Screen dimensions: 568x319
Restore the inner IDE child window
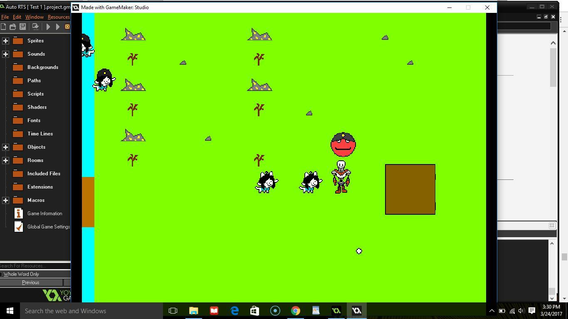[x=546, y=17]
